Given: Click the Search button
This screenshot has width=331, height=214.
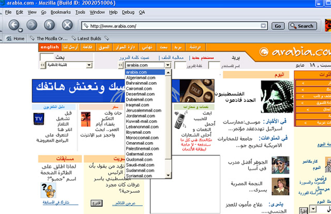Looking at the screenshot, I should (303, 26).
